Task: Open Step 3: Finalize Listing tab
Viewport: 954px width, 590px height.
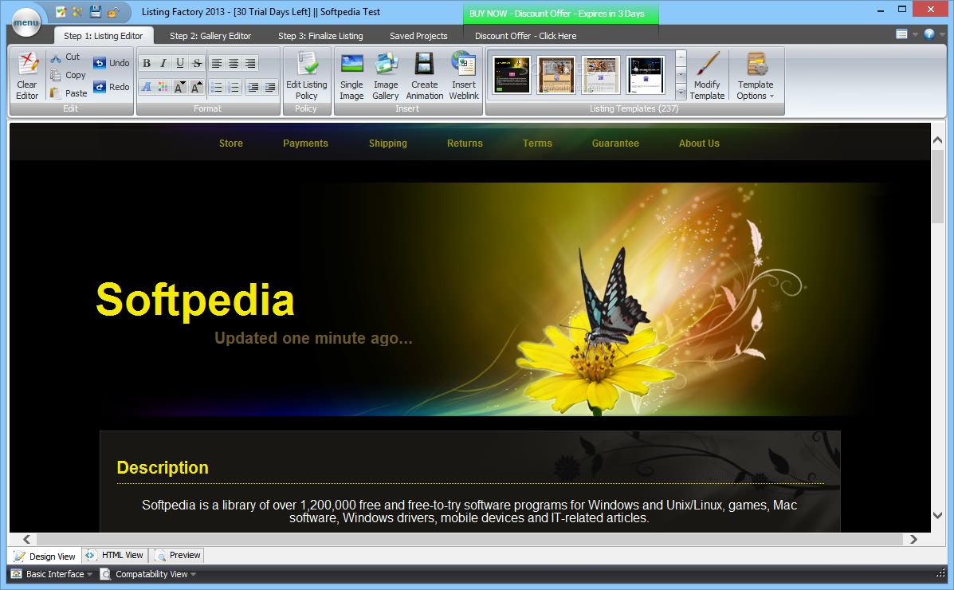Action: pos(320,36)
